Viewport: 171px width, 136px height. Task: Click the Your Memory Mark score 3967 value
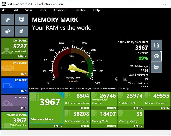(142, 48)
